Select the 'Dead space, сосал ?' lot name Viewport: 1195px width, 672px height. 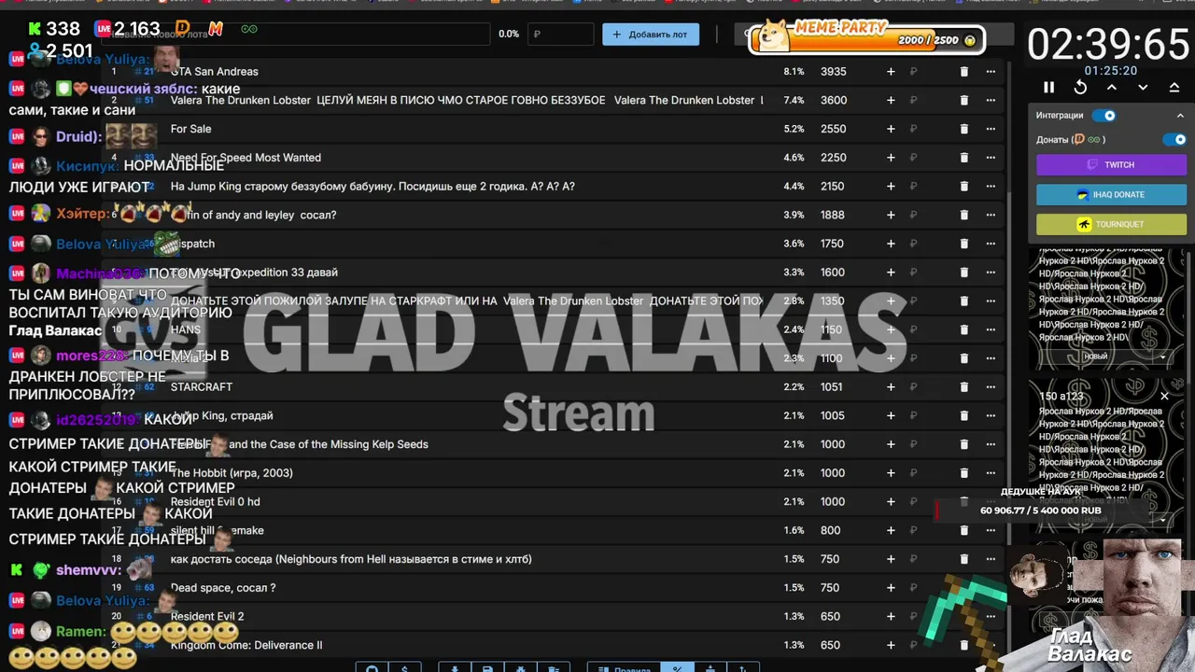coord(223,588)
